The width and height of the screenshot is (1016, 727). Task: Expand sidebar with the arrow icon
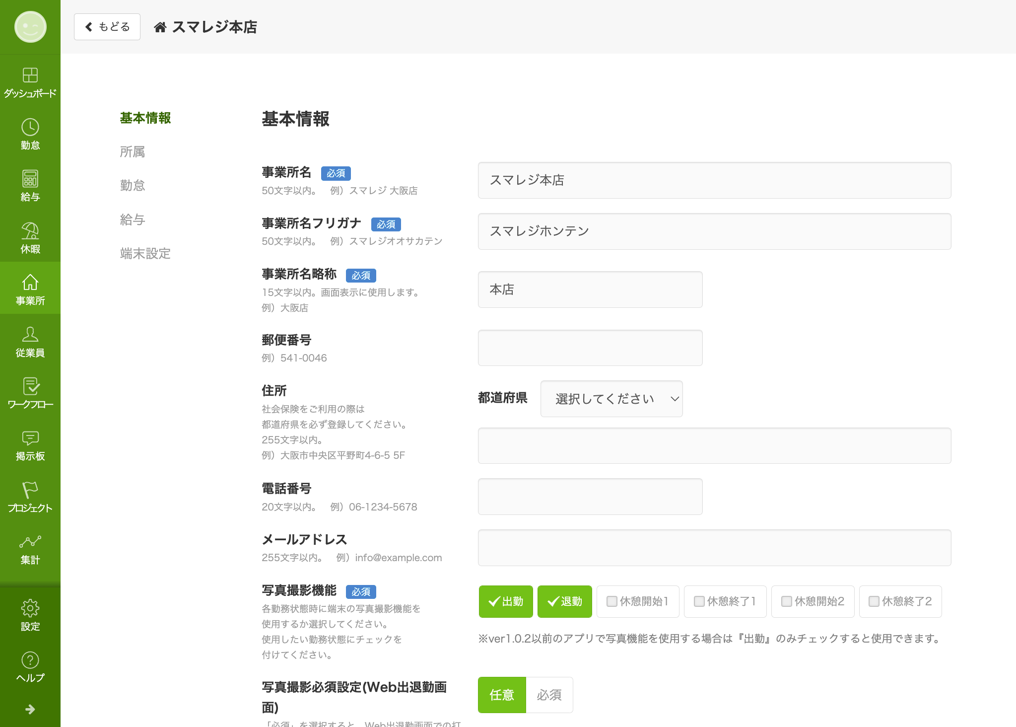click(30, 709)
